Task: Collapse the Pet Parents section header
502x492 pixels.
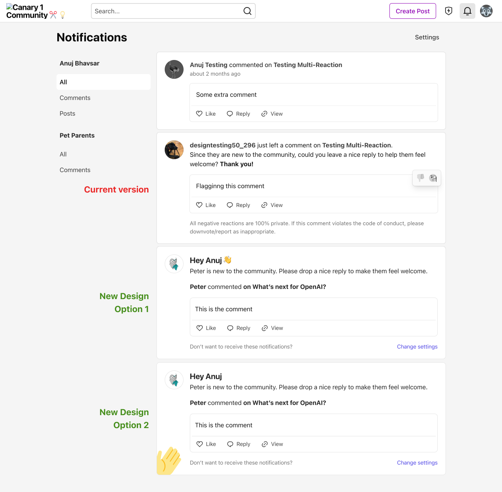Action: pos(77,135)
